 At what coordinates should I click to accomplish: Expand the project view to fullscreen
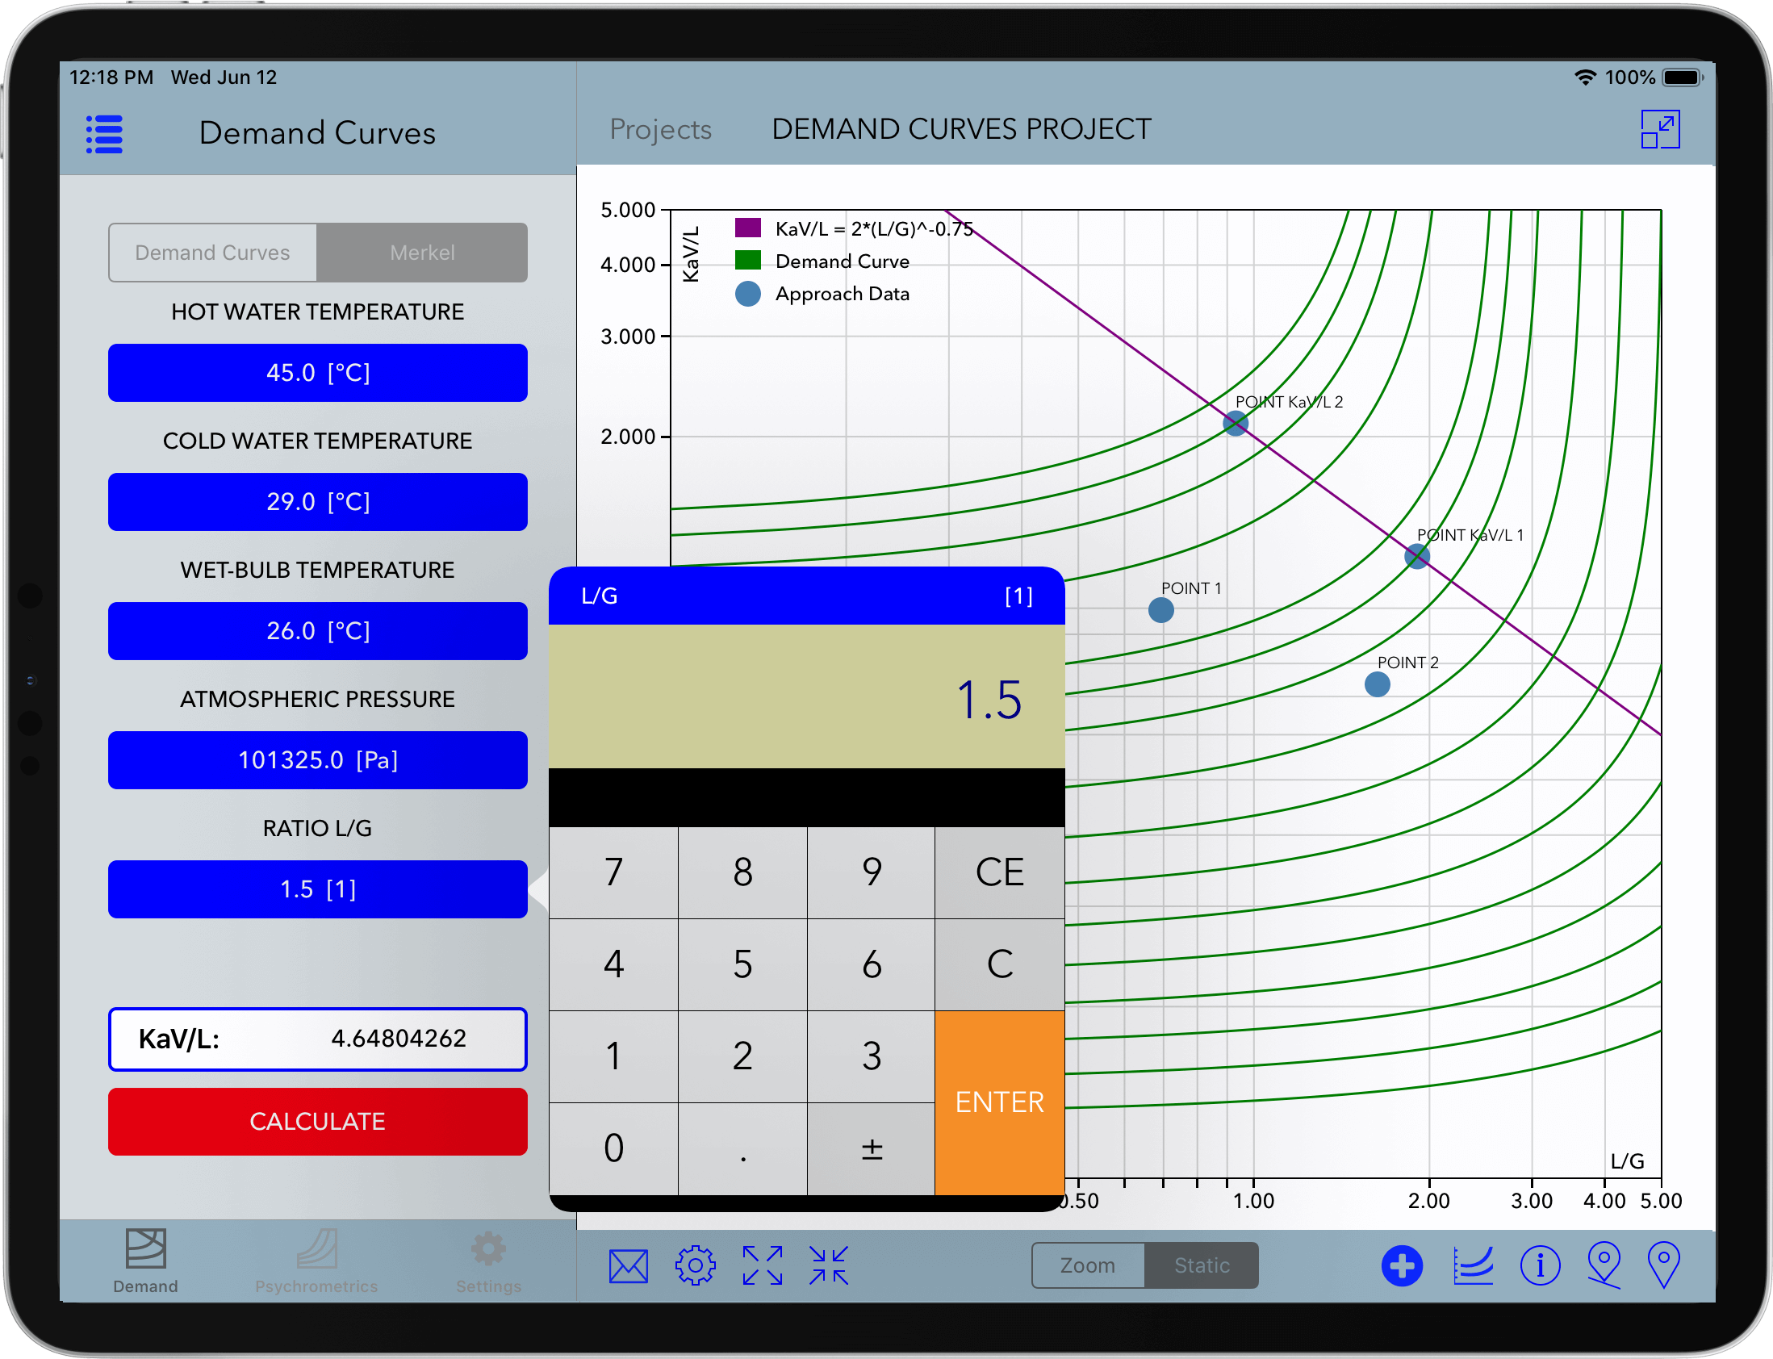(1662, 128)
